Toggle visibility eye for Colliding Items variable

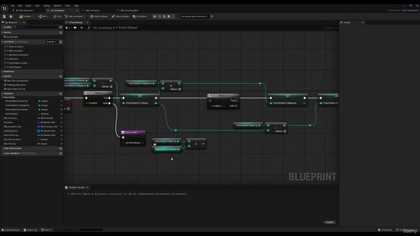coord(61,131)
